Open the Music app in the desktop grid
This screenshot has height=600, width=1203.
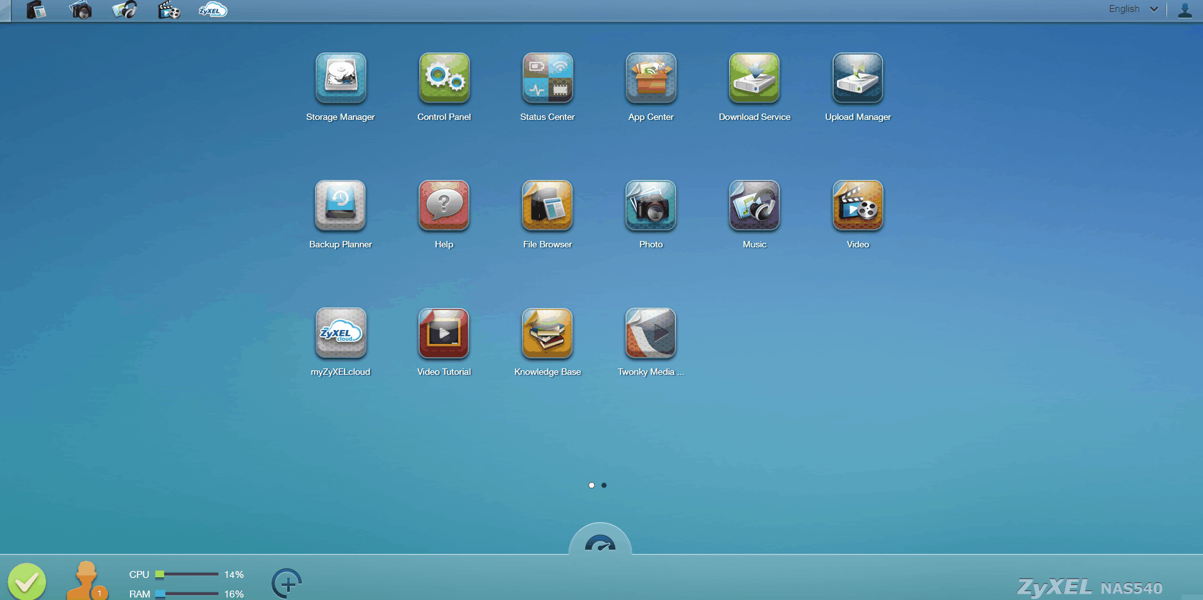pos(754,205)
